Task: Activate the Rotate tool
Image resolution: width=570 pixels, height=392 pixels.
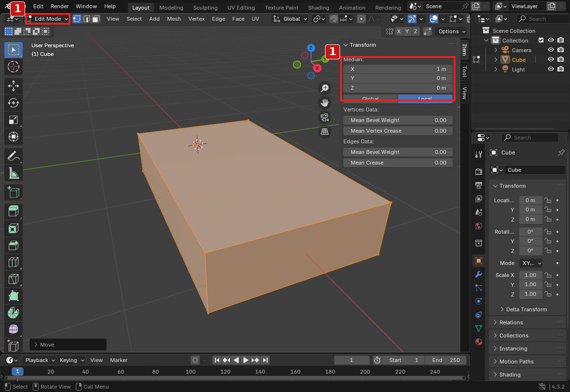Action: click(14, 103)
